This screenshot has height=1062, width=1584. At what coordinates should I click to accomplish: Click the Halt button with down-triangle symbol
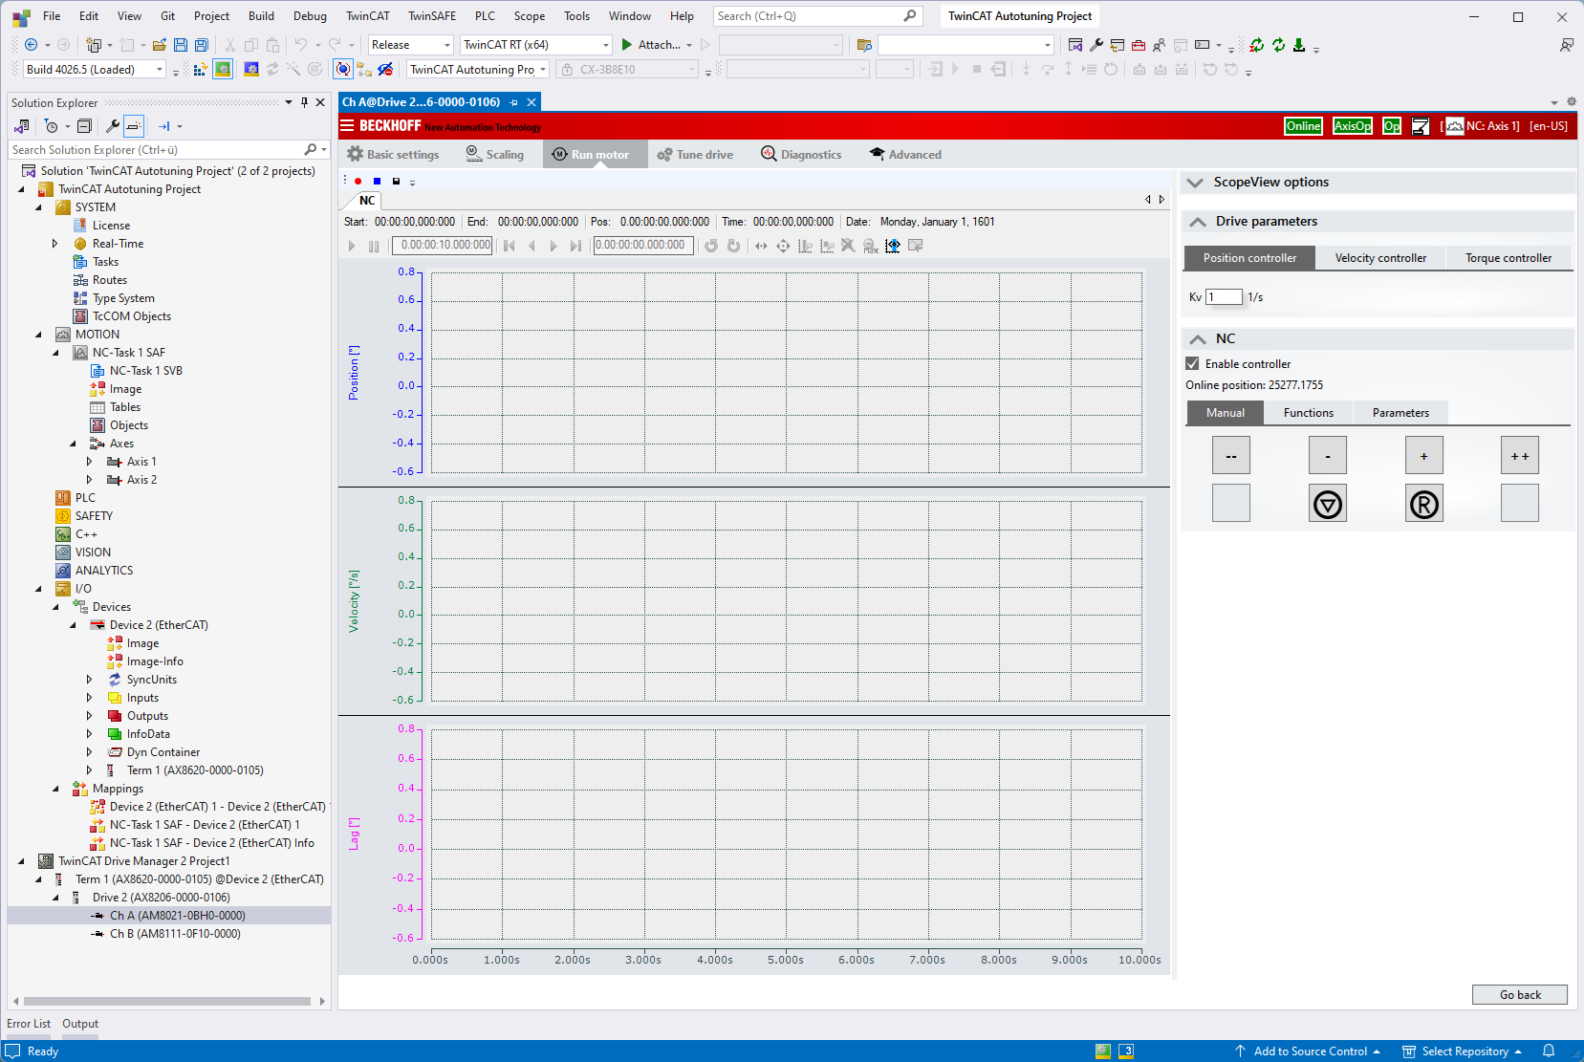(1328, 504)
